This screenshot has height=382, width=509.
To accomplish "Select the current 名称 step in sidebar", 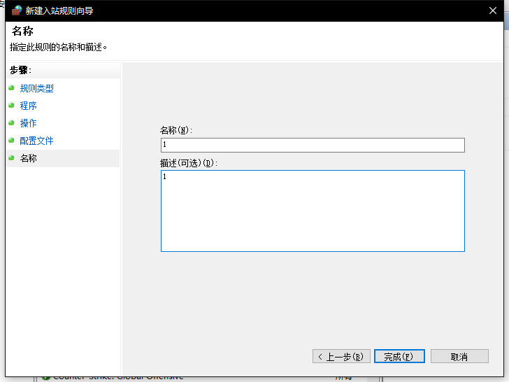I will click(x=28, y=158).
